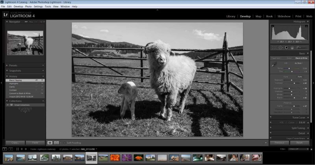Enable the Soft Proofing checkbox
This screenshot has height=165, width=315.
(x=65, y=143)
